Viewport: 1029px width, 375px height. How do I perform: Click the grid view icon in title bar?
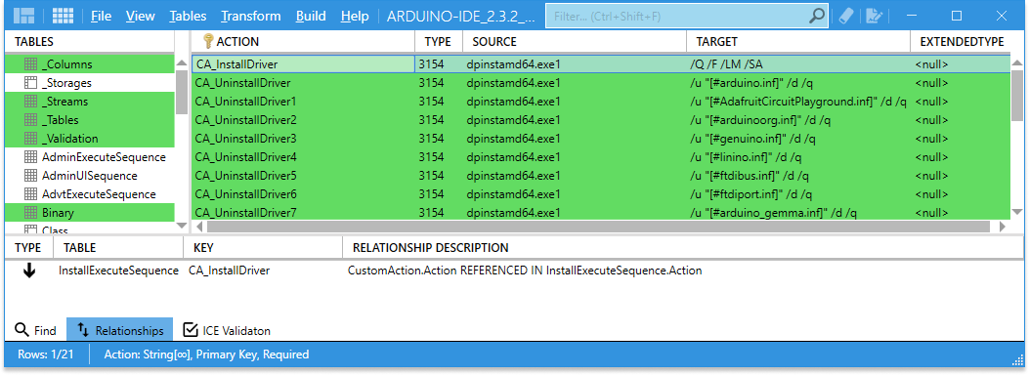(x=63, y=17)
